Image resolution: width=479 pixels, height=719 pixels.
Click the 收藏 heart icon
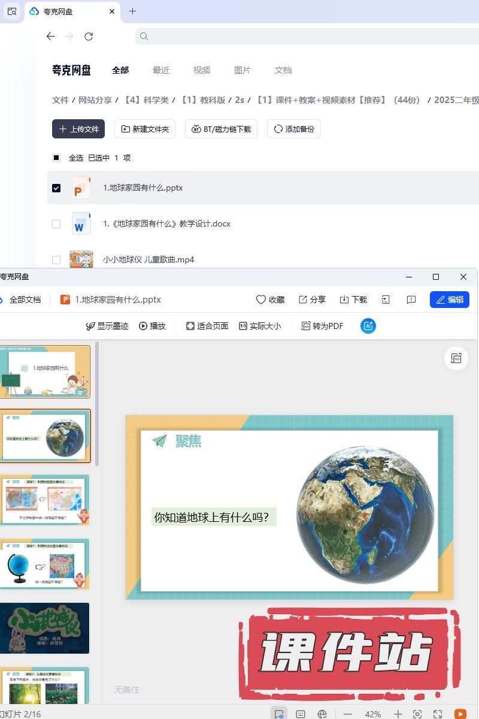pos(261,300)
